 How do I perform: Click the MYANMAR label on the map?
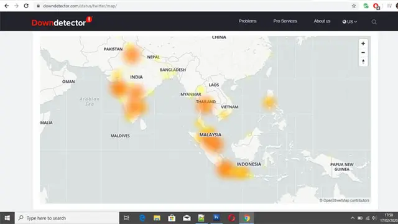(x=191, y=94)
